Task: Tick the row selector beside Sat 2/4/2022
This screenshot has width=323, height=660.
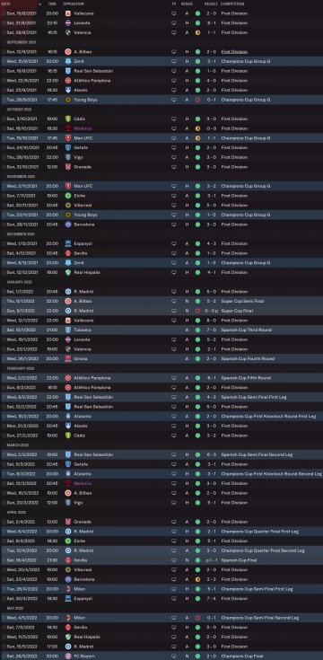Action: tap(4, 522)
